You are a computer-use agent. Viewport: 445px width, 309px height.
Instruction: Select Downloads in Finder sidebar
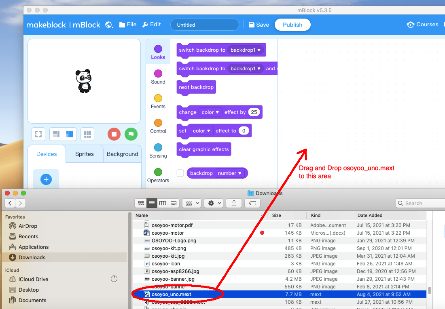point(64,257)
